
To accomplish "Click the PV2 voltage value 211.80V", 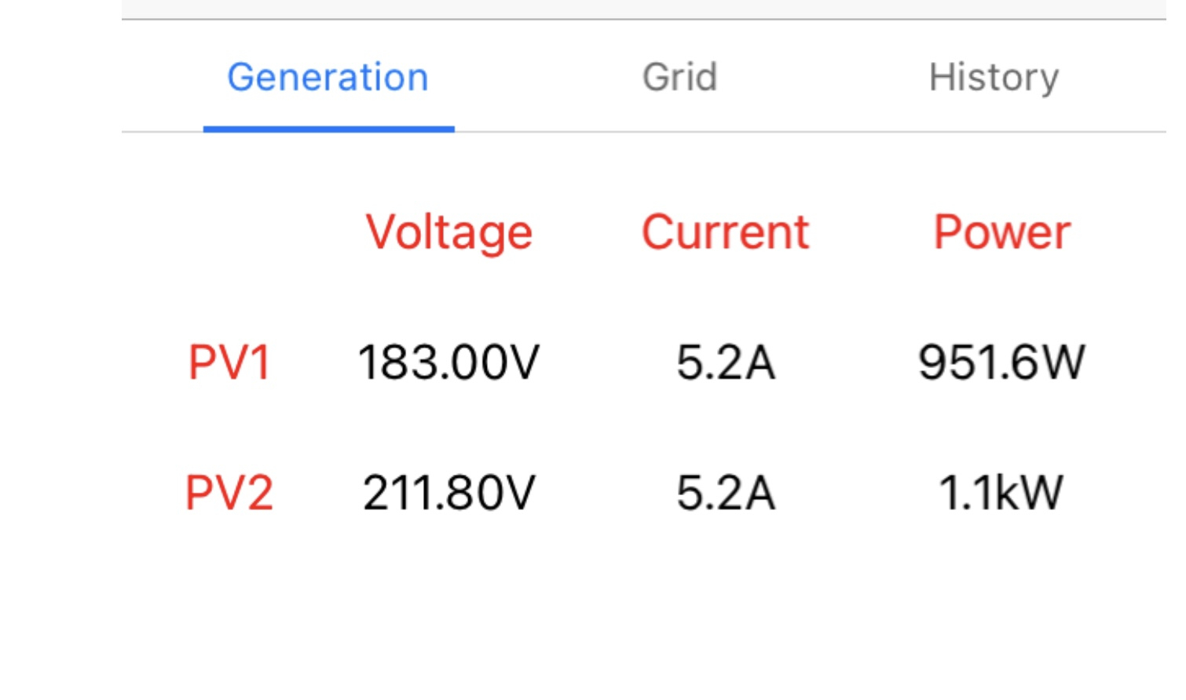I will coord(448,493).
